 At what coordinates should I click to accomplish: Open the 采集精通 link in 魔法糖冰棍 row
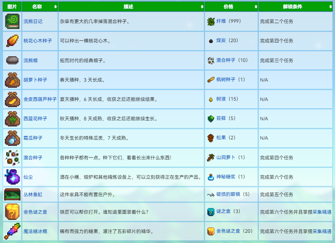322,231
